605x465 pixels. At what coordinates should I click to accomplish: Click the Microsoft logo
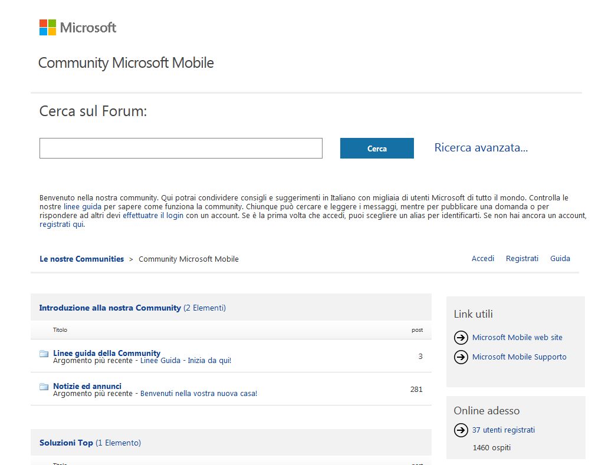click(x=78, y=27)
